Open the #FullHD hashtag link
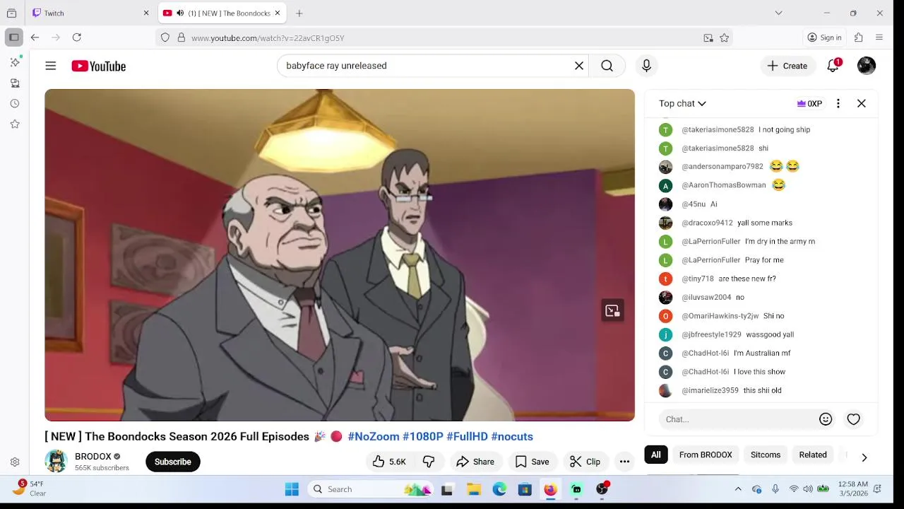904x509 pixels. point(467,437)
